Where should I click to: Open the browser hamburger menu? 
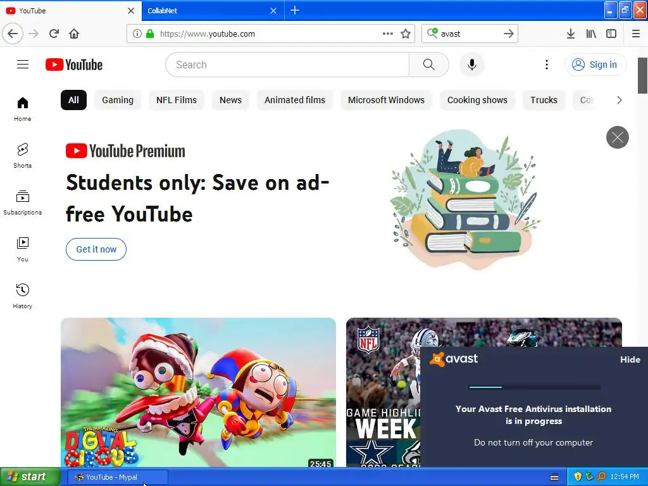pyautogui.click(x=636, y=34)
